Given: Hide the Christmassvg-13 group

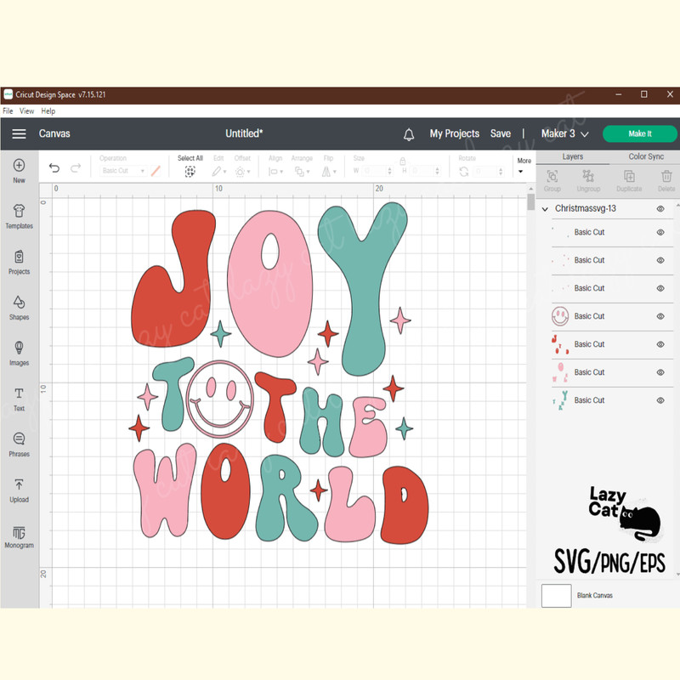Looking at the screenshot, I should coord(659,208).
